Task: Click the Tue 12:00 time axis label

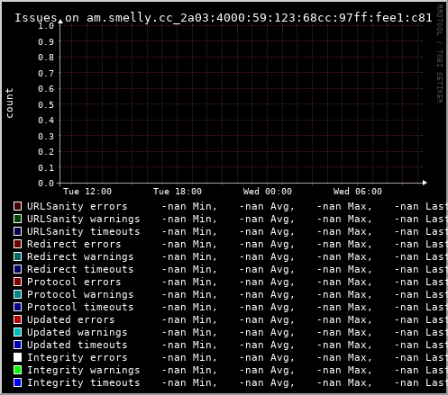Action: click(x=87, y=192)
